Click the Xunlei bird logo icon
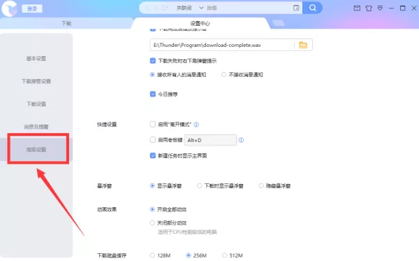Image resolution: width=419 pixels, height=261 pixels. (10, 8)
